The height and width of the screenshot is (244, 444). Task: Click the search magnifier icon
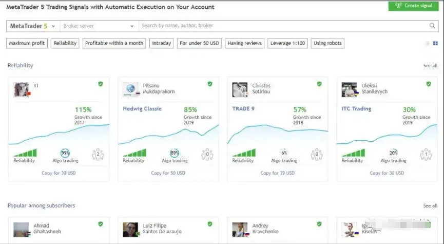tap(432, 26)
